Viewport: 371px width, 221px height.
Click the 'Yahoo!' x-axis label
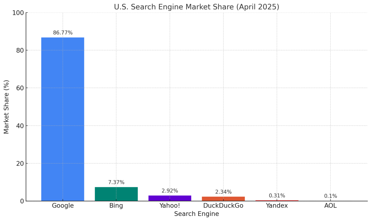point(170,206)
